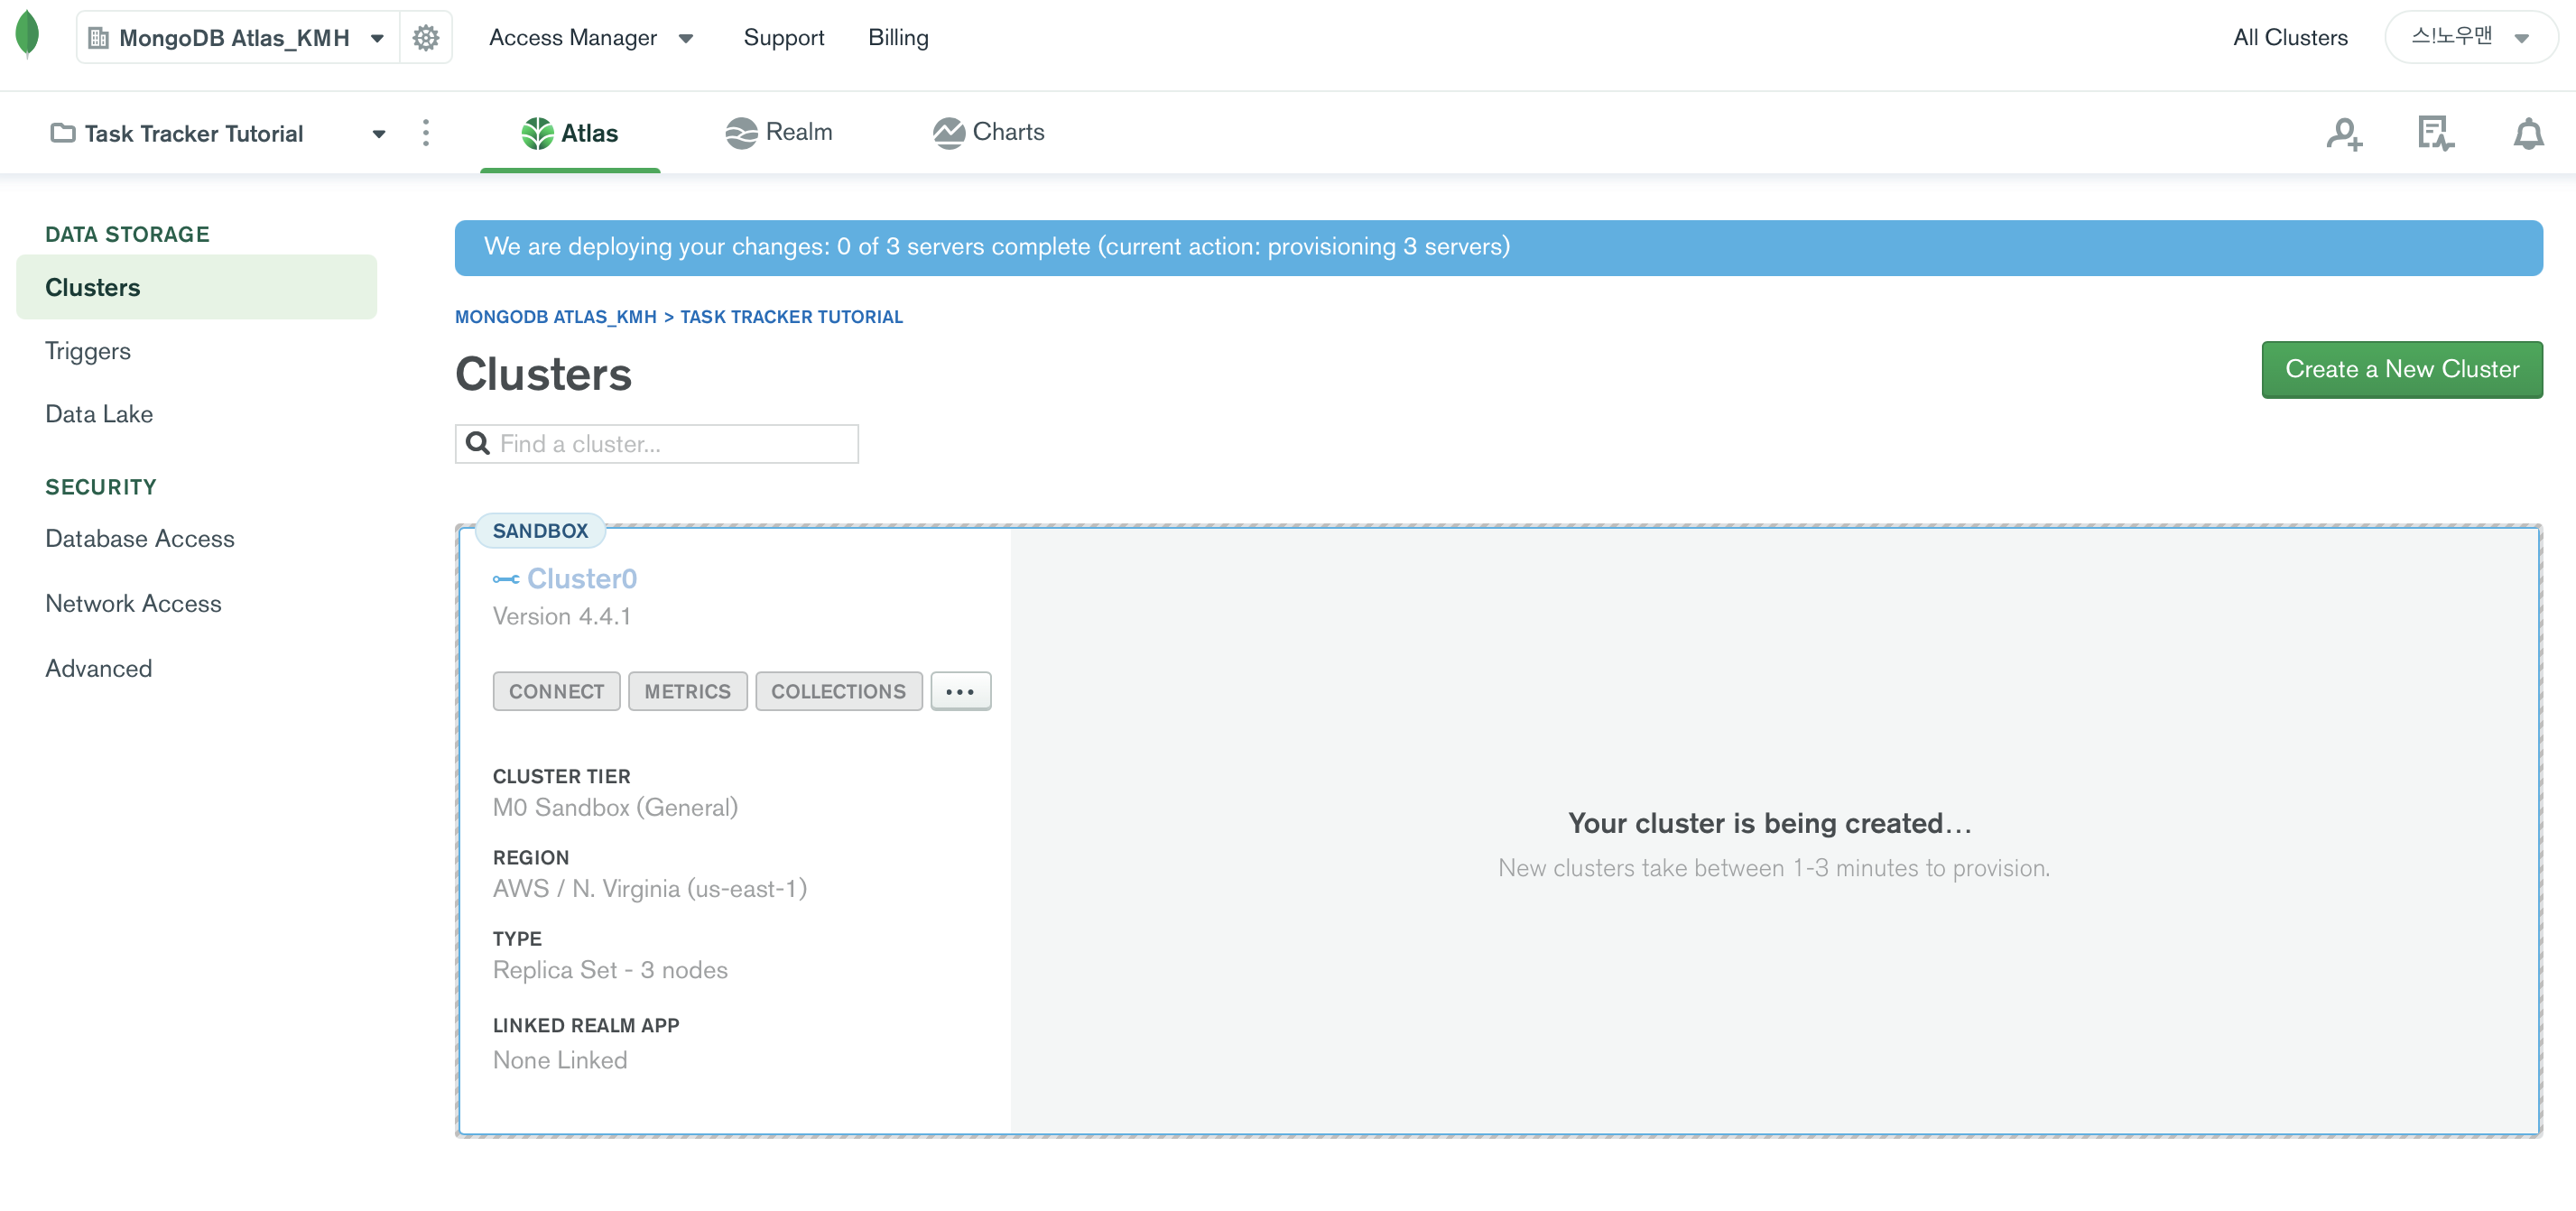The image size is (2576, 1211).
Task: Click the Cluster0 more options ellipsis button
Action: [x=960, y=691]
